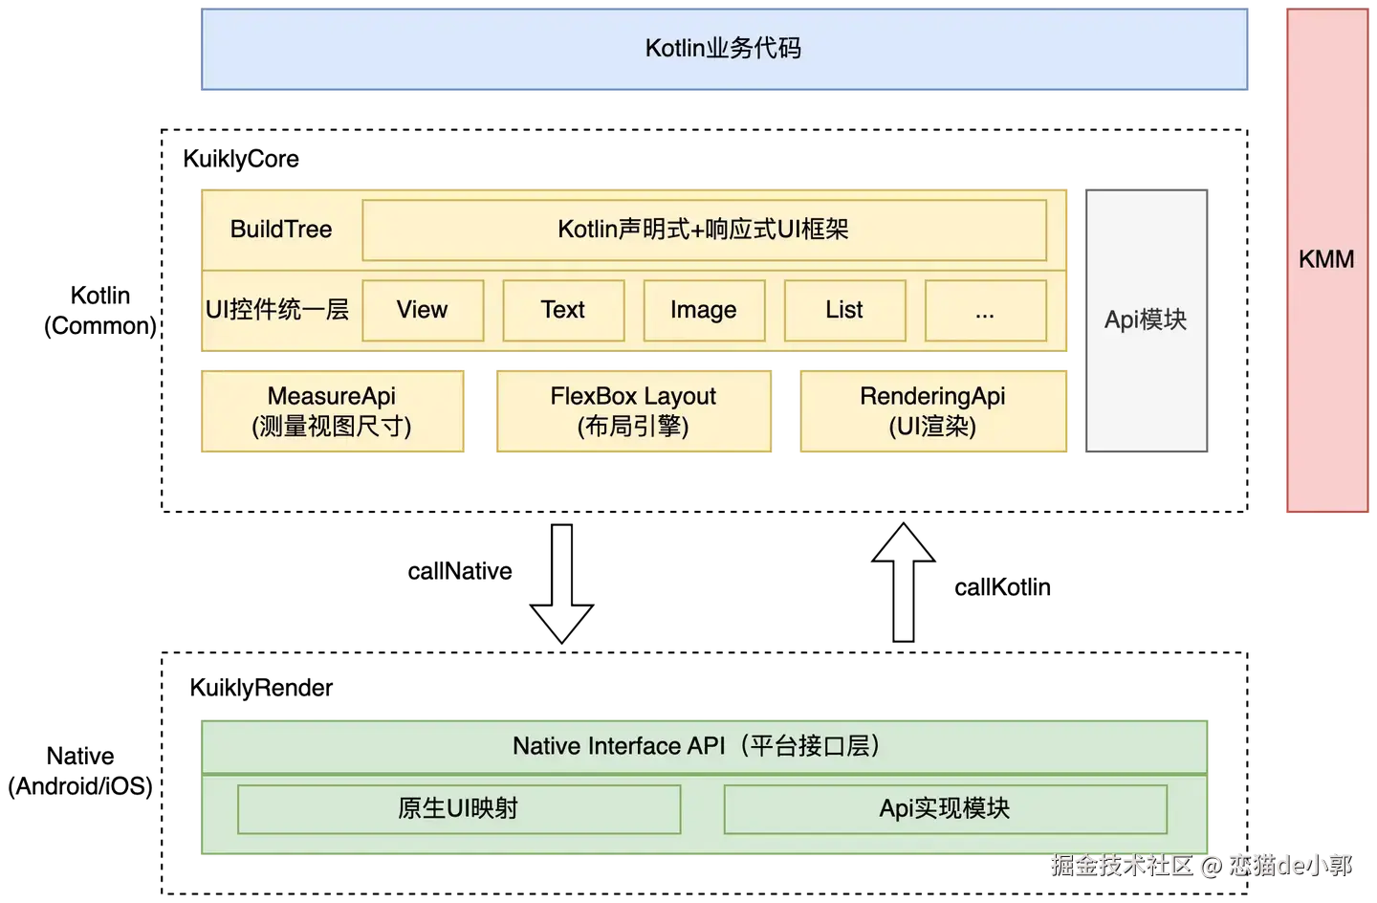Image resolution: width=1377 pixels, height=903 pixels.
Task: Select the Native (Android/iOS) side label
Action: pyautogui.click(x=81, y=771)
